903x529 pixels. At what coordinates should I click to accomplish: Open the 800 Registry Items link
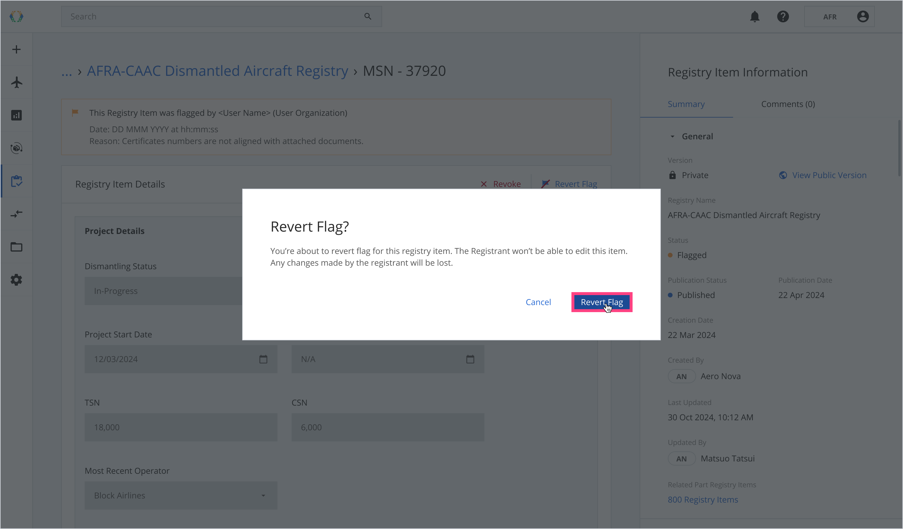[x=703, y=500]
